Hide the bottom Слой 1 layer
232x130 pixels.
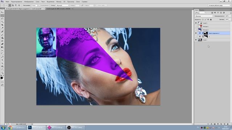tap(196, 40)
